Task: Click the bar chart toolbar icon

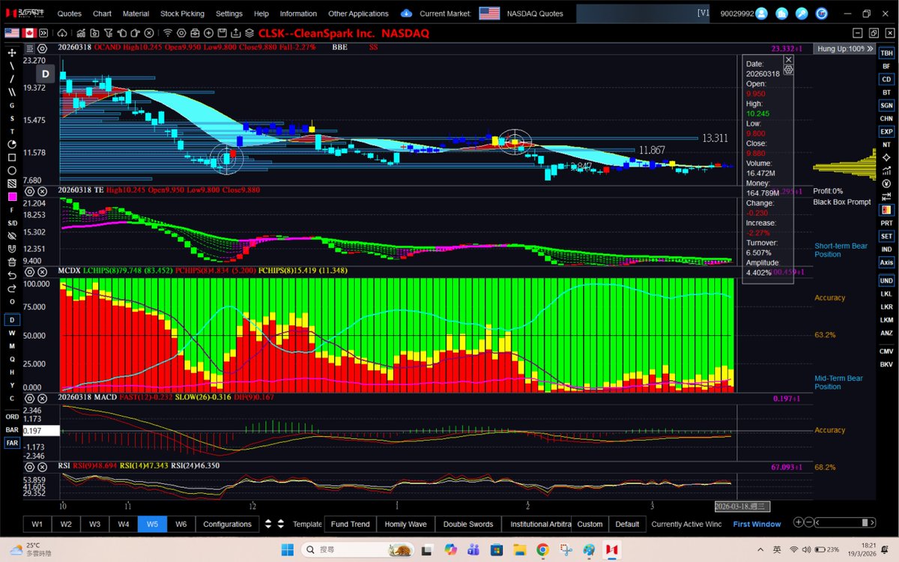Action: pos(81,33)
